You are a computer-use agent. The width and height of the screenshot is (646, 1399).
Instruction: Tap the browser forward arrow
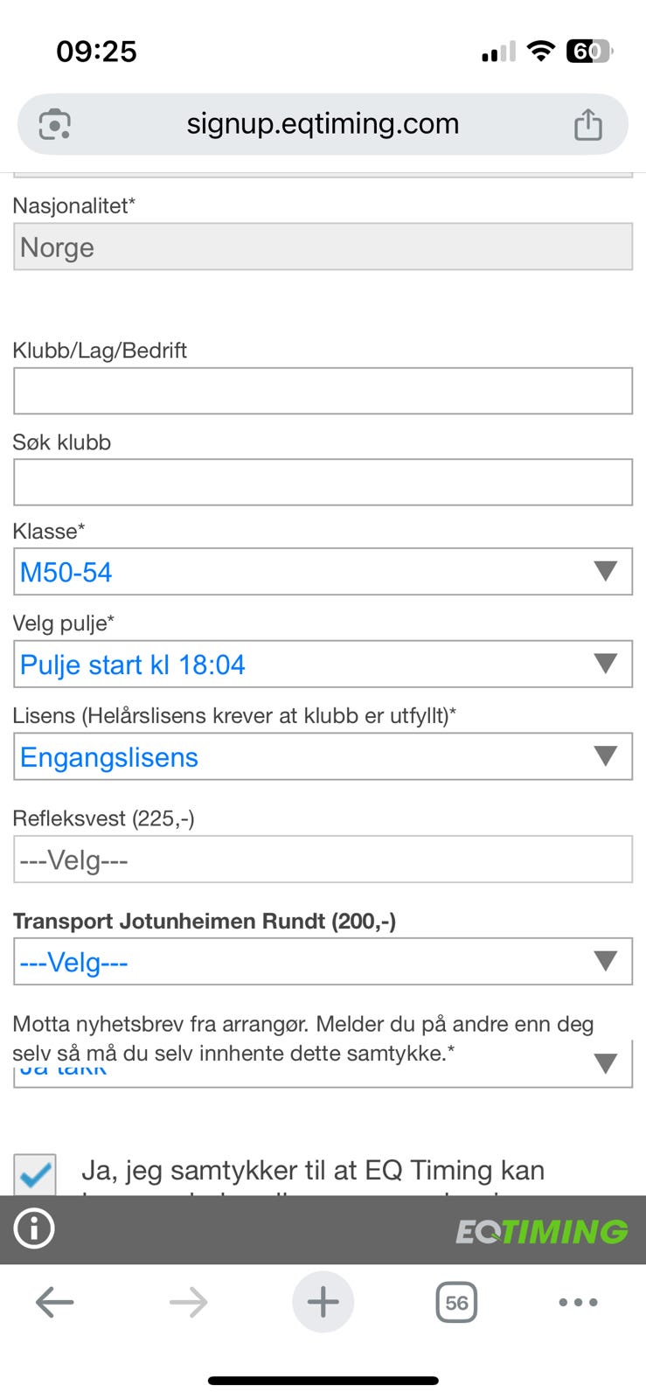[188, 1303]
